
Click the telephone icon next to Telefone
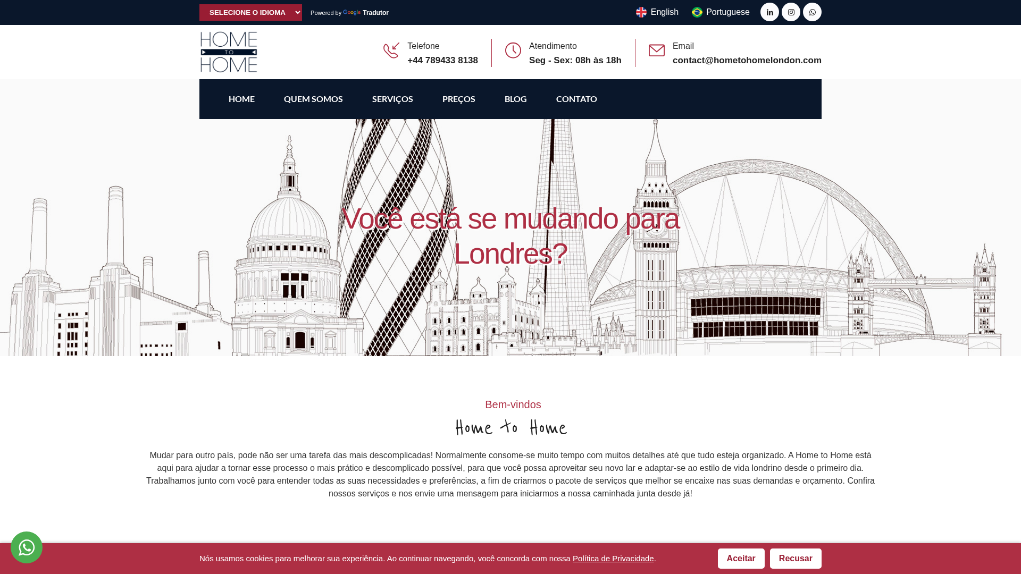pos(391,52)
